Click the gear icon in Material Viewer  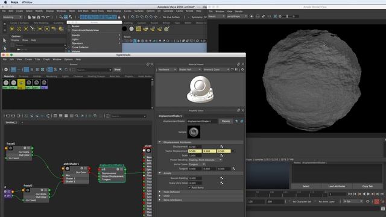click(x=242, y=70)
